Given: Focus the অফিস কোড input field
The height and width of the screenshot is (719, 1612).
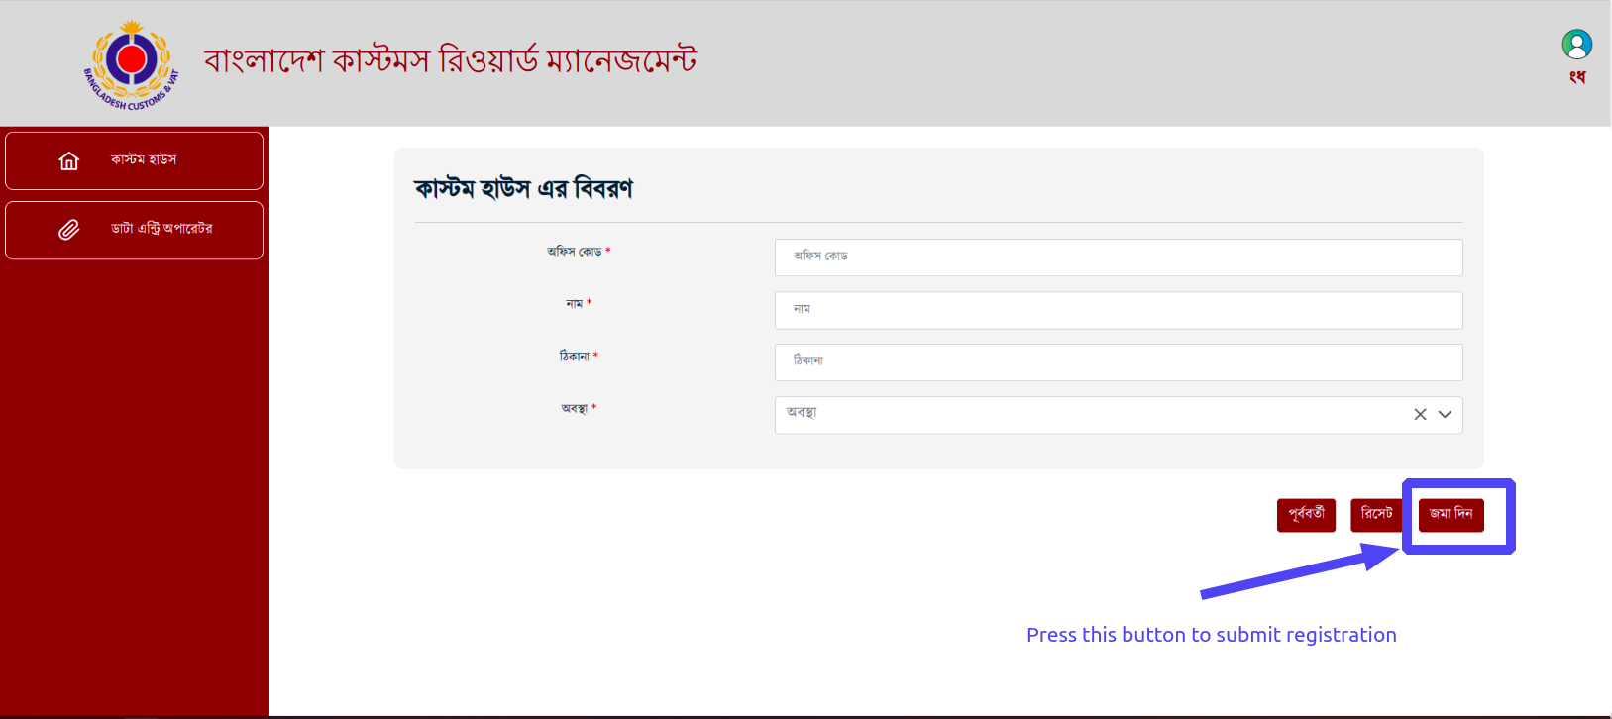Looking at the screenshot, I should (x=1119, y=257).
